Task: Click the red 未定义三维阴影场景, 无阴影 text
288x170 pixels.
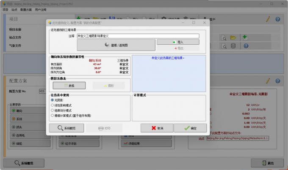Action: tap(249, 94)
